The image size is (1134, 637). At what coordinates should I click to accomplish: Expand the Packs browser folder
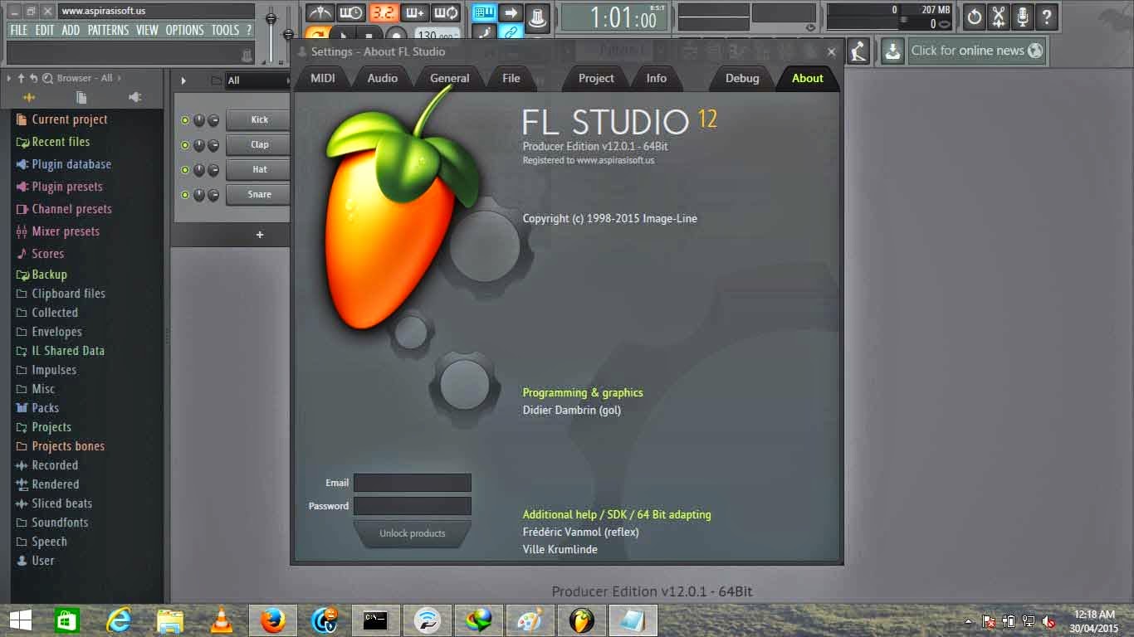coord(37,408)
